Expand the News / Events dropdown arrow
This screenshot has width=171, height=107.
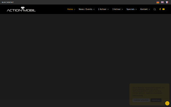pyautogui.click(x=94, y=9)
